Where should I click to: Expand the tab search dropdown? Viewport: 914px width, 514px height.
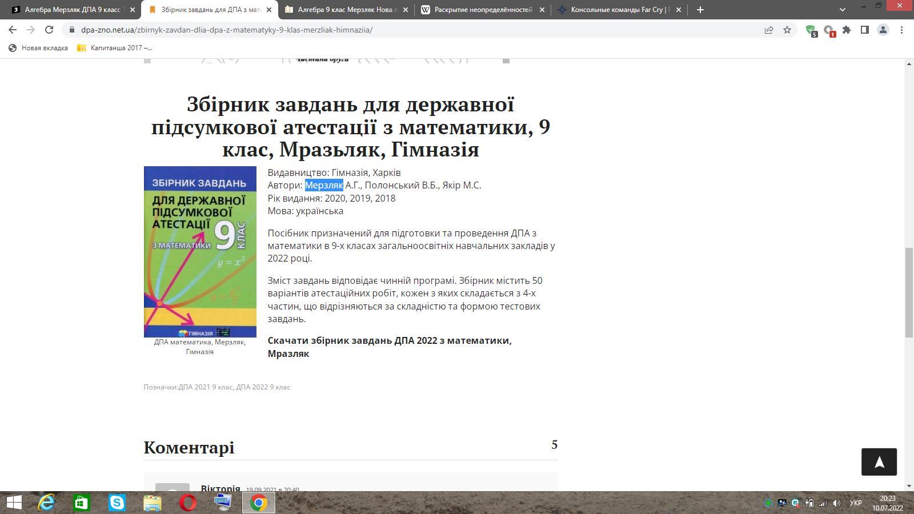pos(842,10)
